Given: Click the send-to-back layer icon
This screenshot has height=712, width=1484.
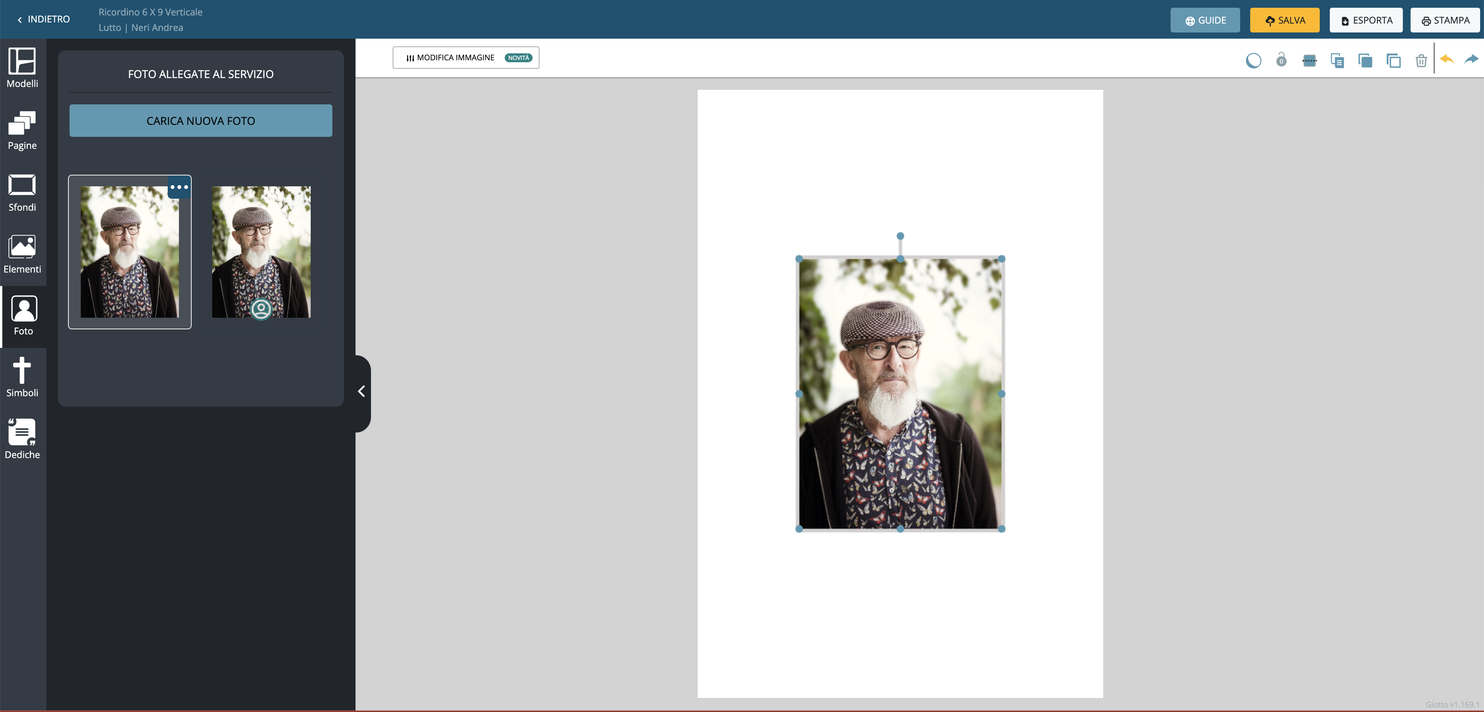Looking at the screenshot, I should pyautogui.click(x=1393, y=60).
